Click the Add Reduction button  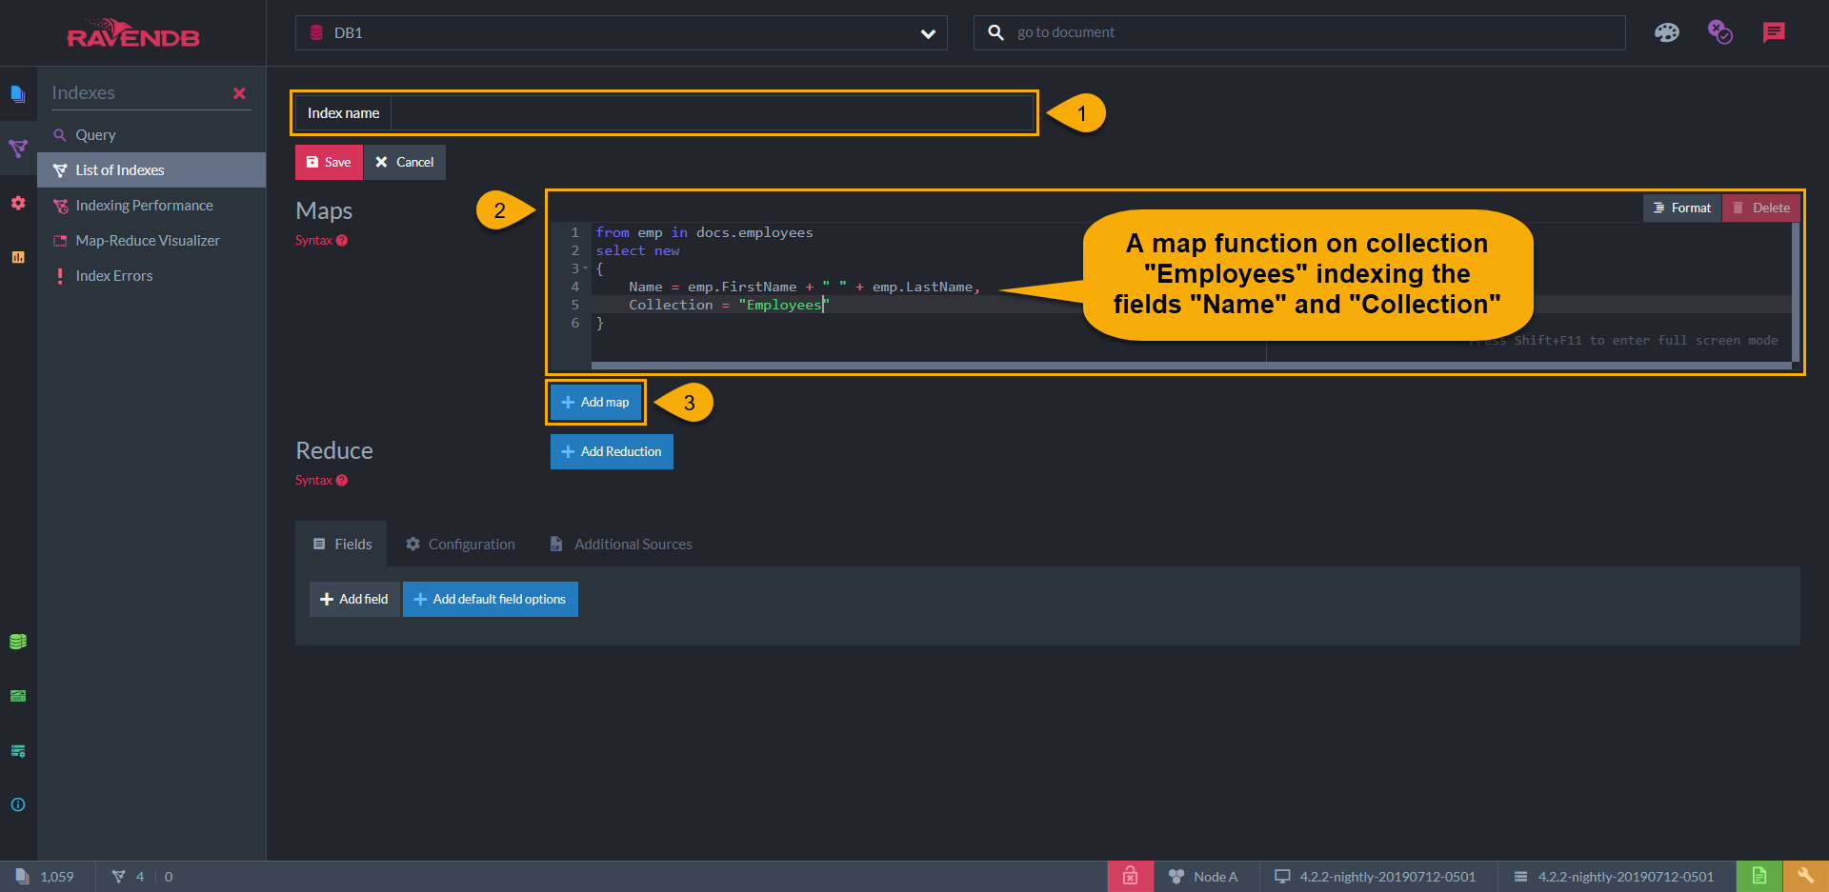pos(612,451)
